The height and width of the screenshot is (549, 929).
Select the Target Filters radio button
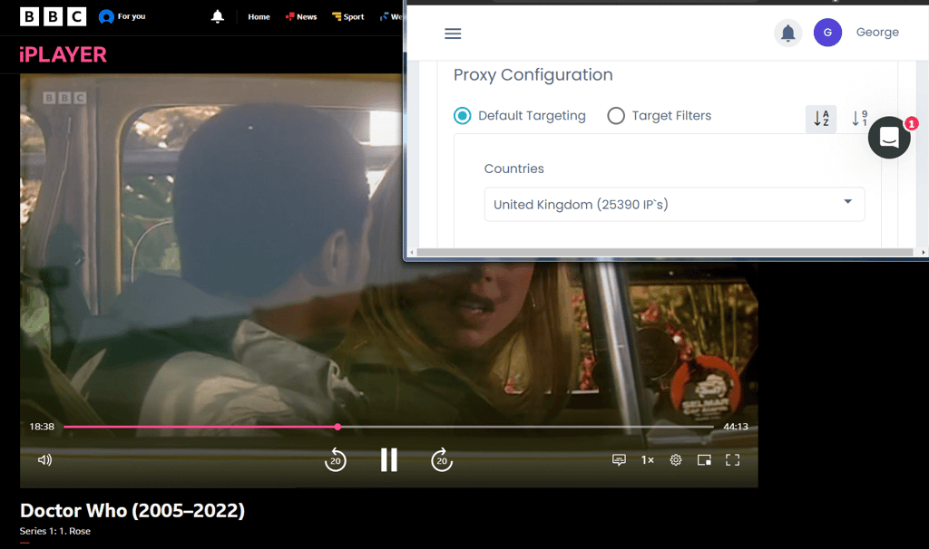pos(616,115)
